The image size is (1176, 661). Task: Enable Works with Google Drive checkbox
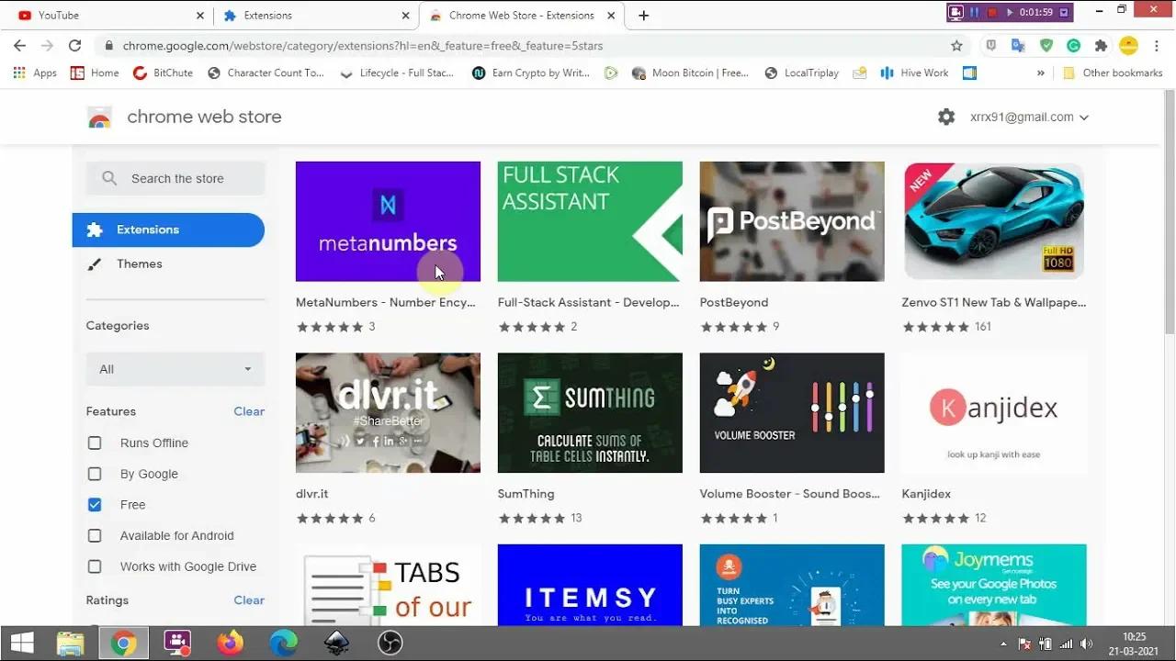pyautogui.click(x=95, y=566)
